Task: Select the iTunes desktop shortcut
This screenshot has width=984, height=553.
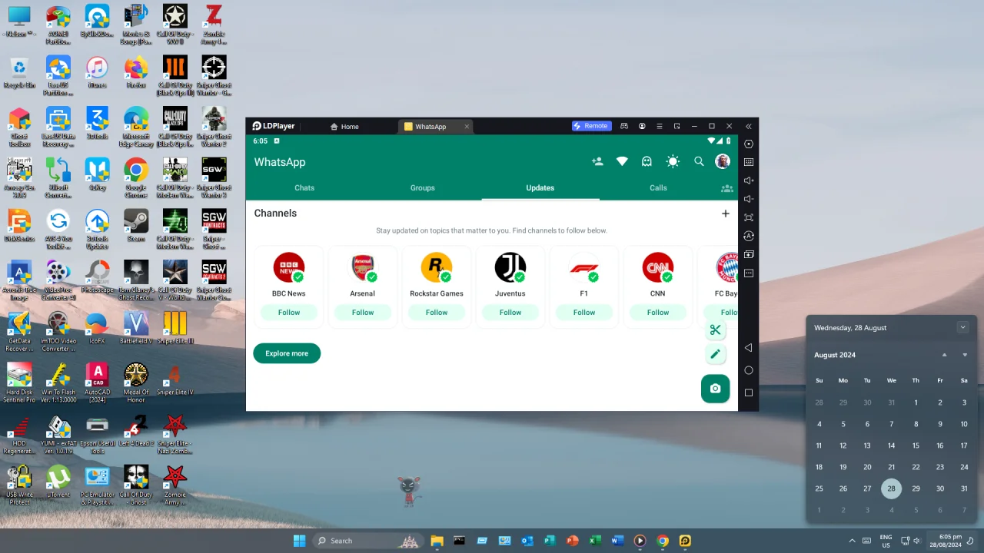Action: [97, 72]
